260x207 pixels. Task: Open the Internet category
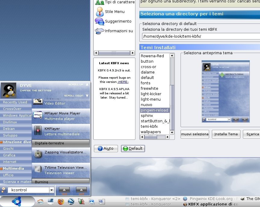(x=16, y=162)
